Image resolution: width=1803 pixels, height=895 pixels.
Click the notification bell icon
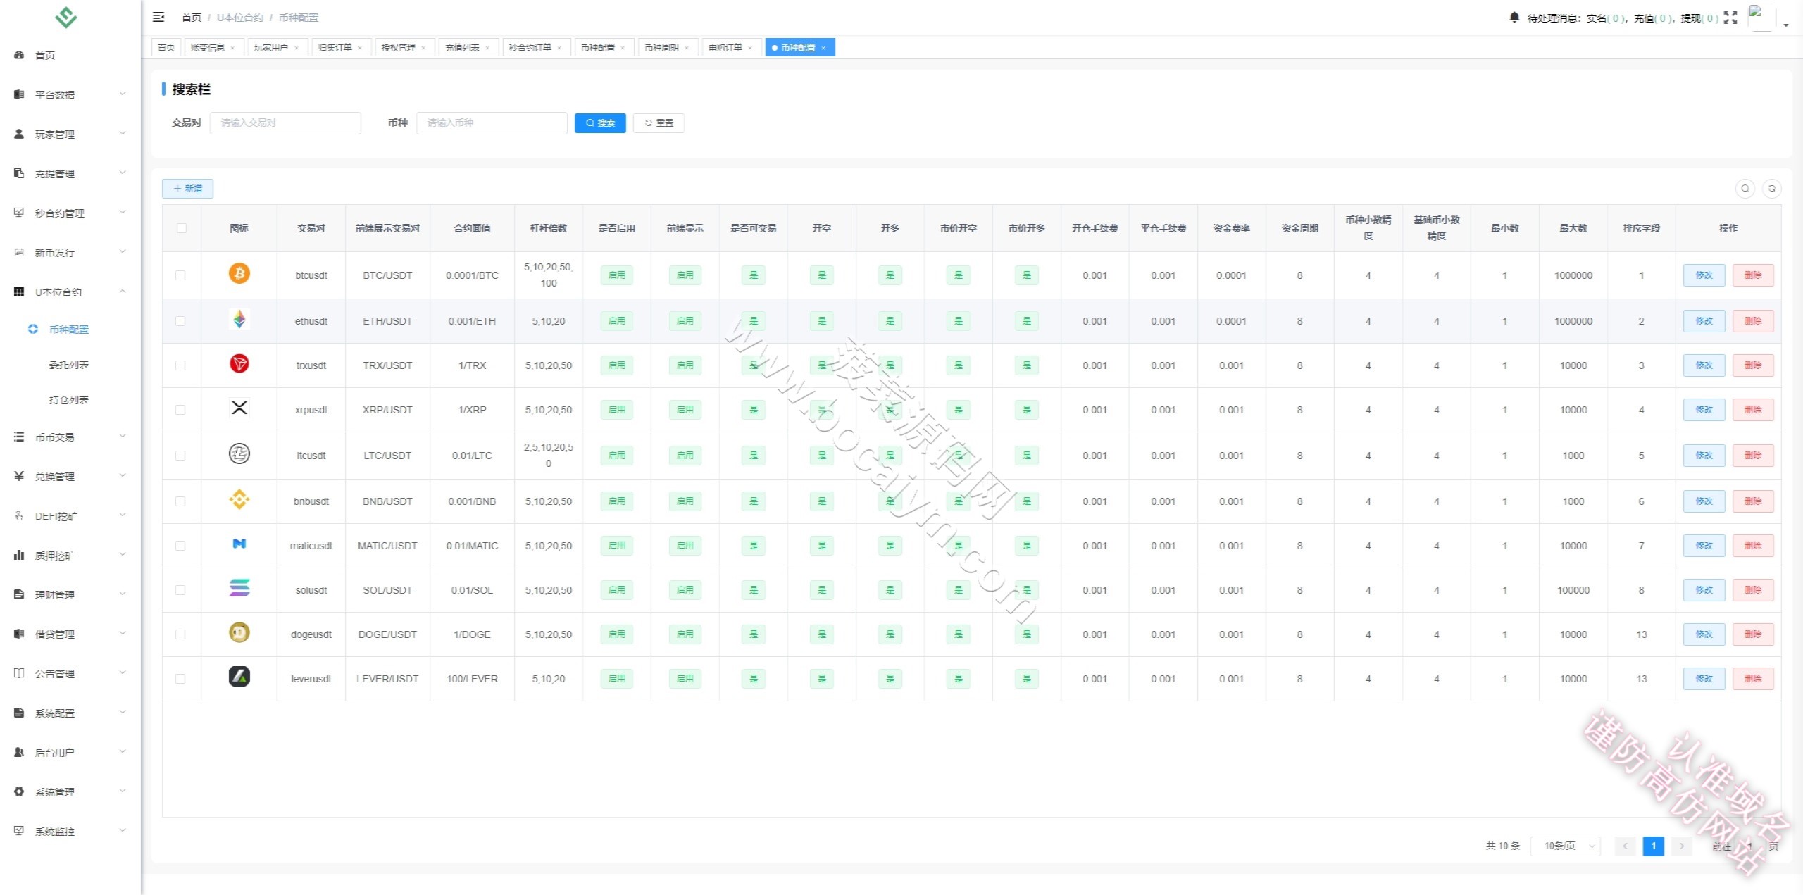click(x=1514, y=17)
